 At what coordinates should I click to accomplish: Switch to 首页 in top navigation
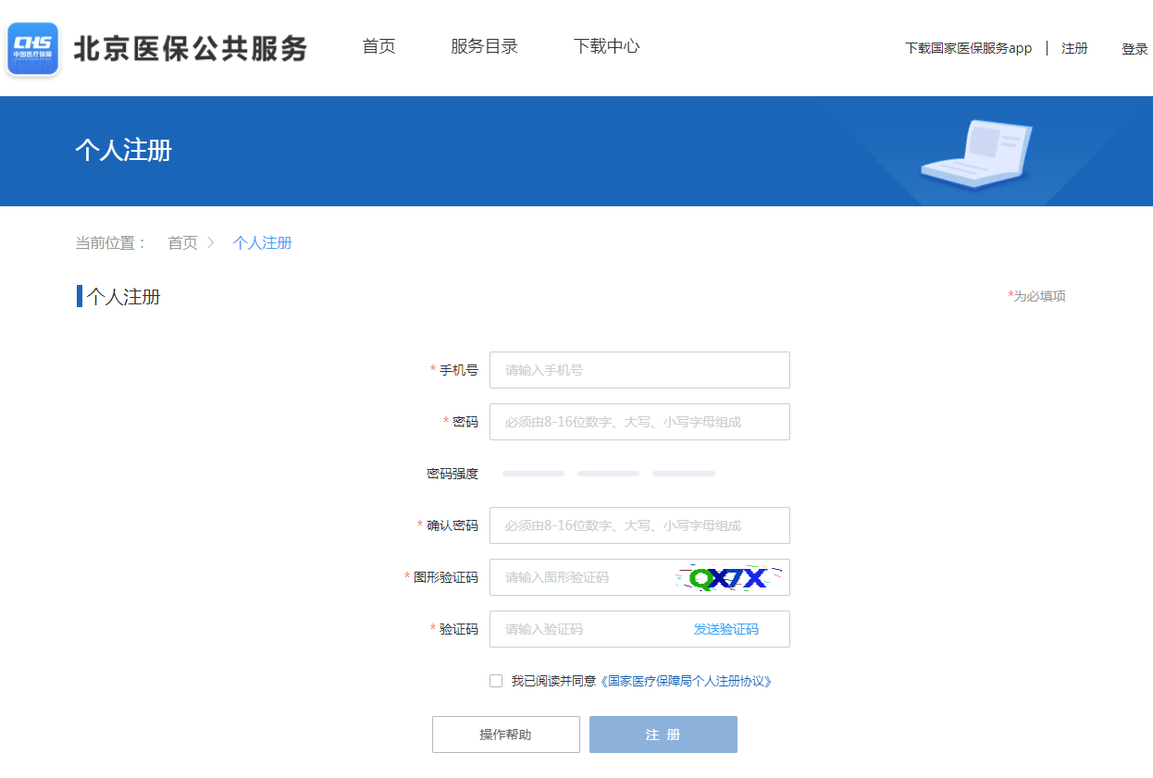point(378,45)
